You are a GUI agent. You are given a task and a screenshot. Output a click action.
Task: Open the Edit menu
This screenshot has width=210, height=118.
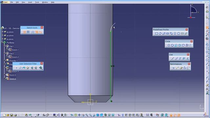[17, 2]
